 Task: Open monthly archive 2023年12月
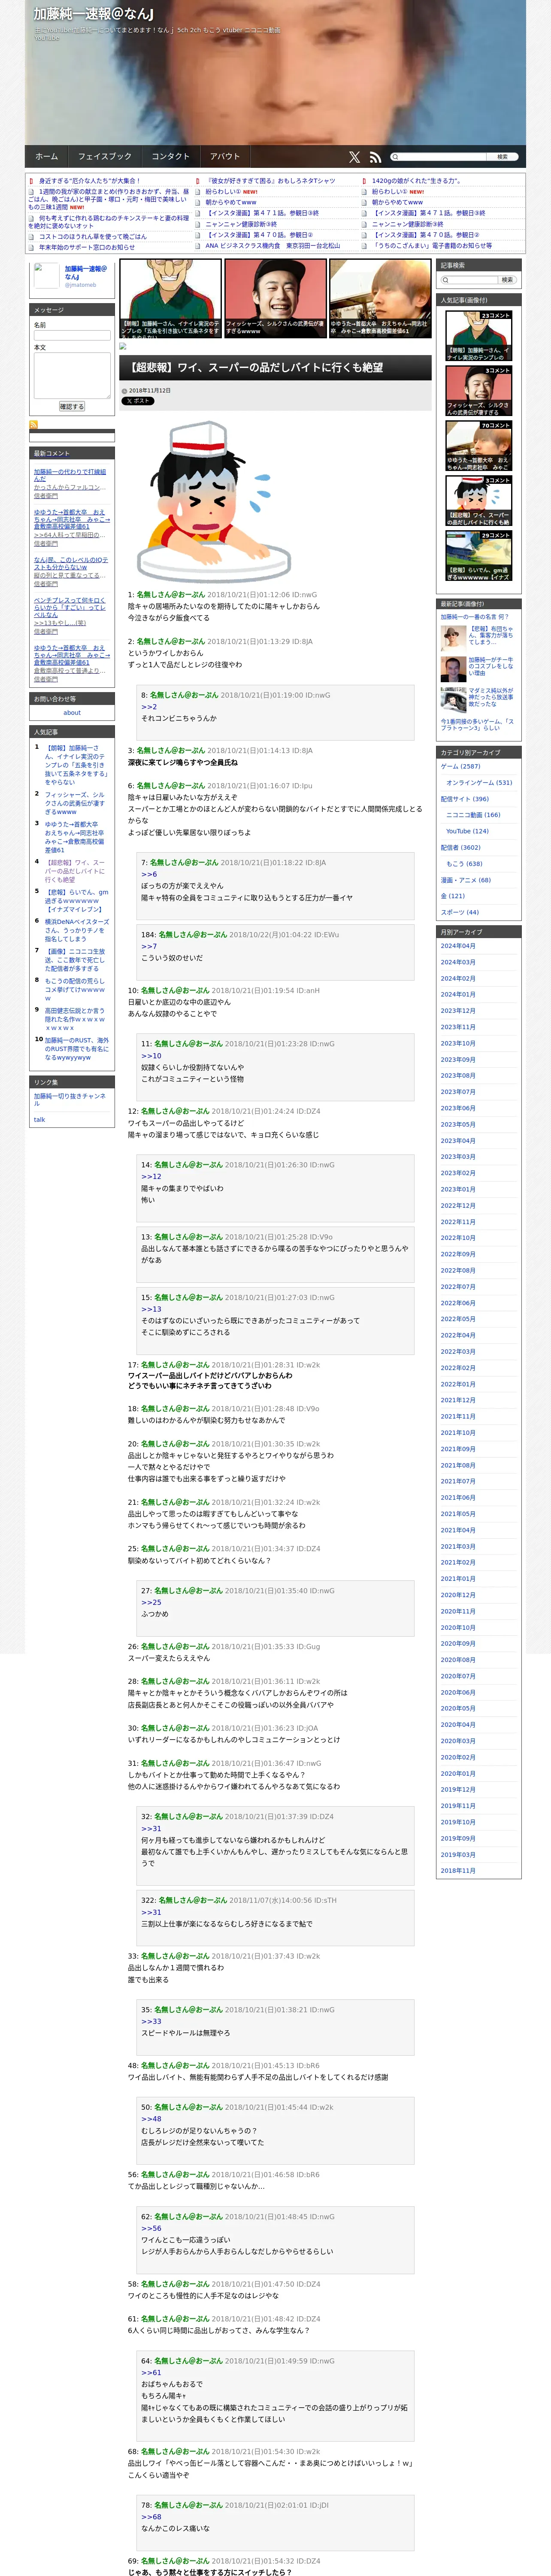[x=458, y=1011]
